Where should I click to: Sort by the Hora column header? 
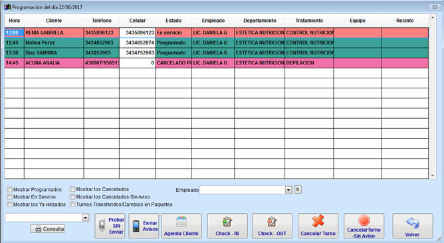(x=14, y=21)
